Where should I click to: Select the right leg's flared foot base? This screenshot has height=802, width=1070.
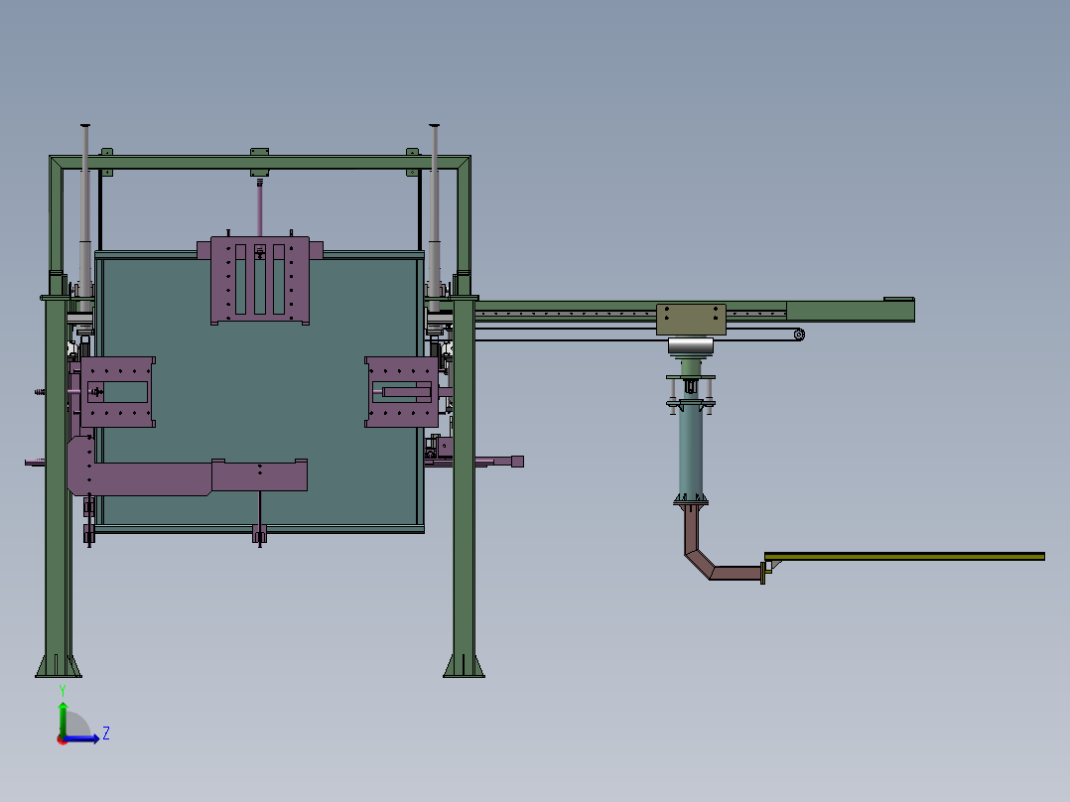[x=464, y=665]
